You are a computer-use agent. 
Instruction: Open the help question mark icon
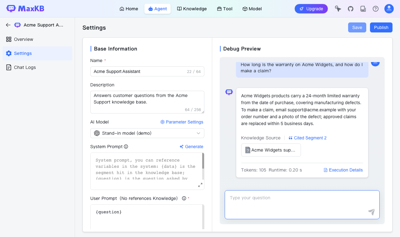376,9
